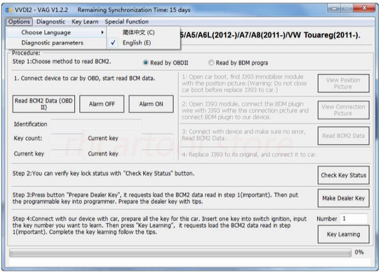Viewport: 379px width, 273px height.
Task: Click the checkmark beside English (E)
Action: click(x=113, y=43)
